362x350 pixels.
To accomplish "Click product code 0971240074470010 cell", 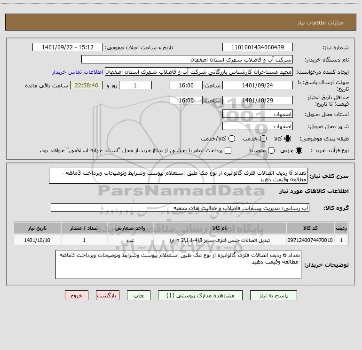I will pos(310,240).
